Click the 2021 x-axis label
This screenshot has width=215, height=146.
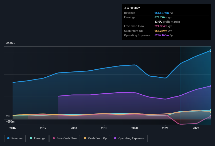coord(165,128)
